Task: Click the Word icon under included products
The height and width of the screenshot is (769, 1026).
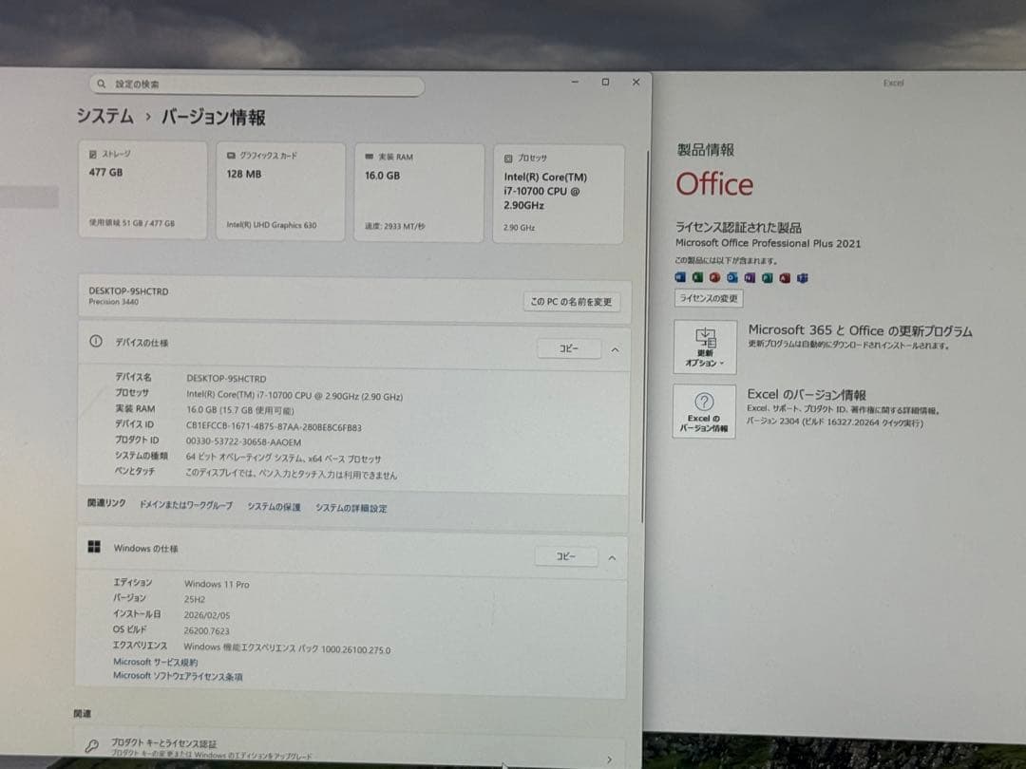Action: point(680,277)
